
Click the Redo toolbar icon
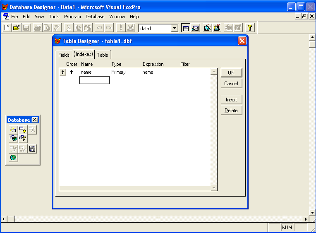point(109,28)
